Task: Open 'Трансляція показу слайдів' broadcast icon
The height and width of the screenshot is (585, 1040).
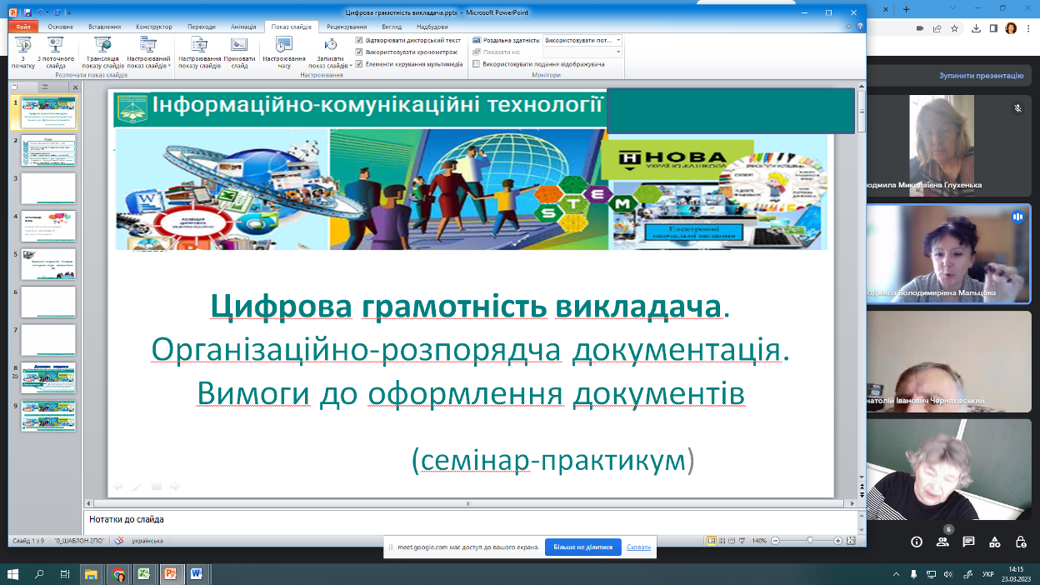Action: [x=103, y=50]
